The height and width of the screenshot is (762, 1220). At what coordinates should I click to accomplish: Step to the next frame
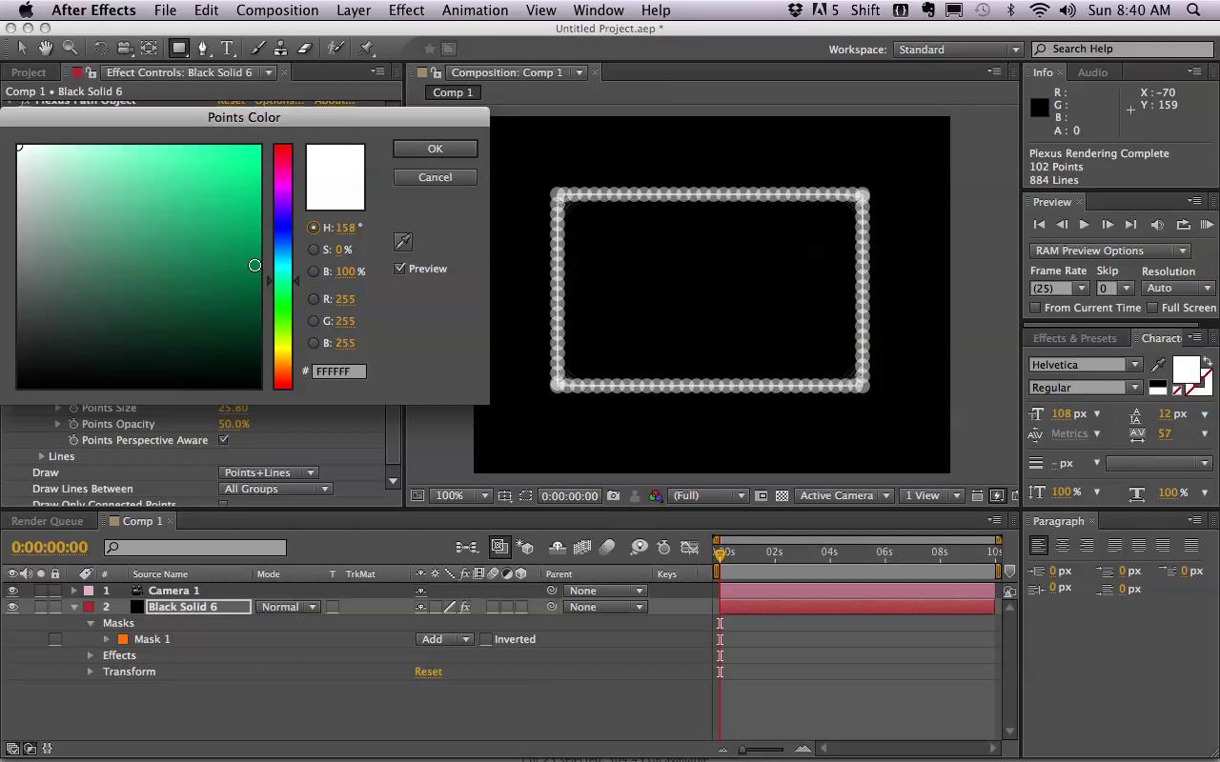coord(1107,224)
